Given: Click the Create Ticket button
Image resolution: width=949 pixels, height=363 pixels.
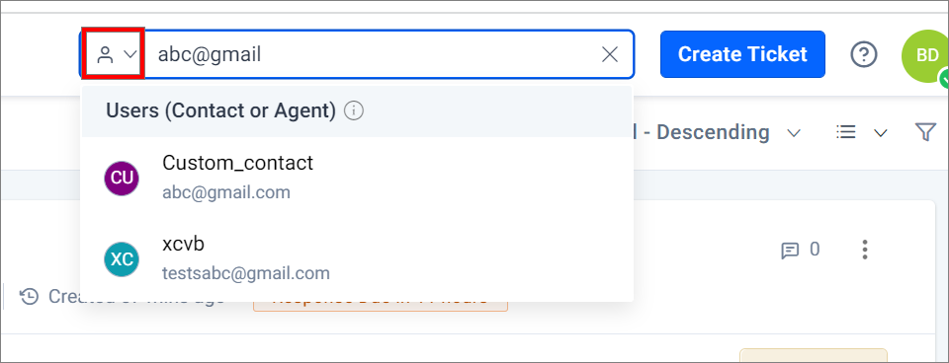Looking at the screenshot, I should (x=742, y=54).
